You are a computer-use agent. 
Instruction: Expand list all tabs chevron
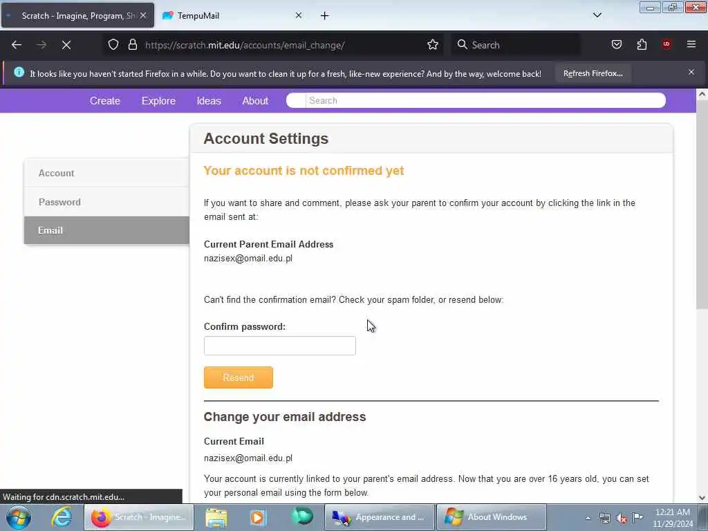click(597, 15)
